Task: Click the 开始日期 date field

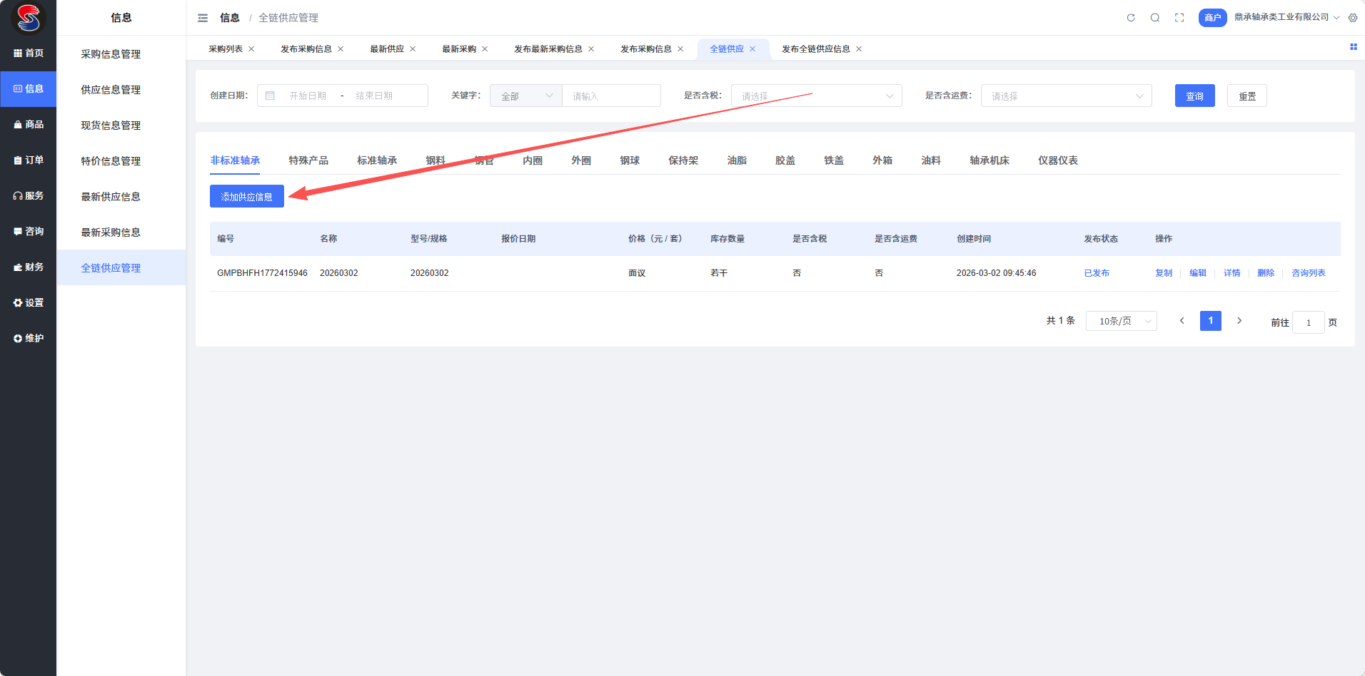Action: click(x=308, y=96)
